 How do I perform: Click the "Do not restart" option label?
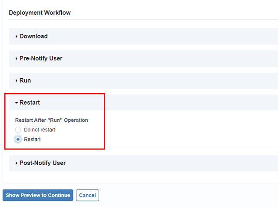point(40,130)
